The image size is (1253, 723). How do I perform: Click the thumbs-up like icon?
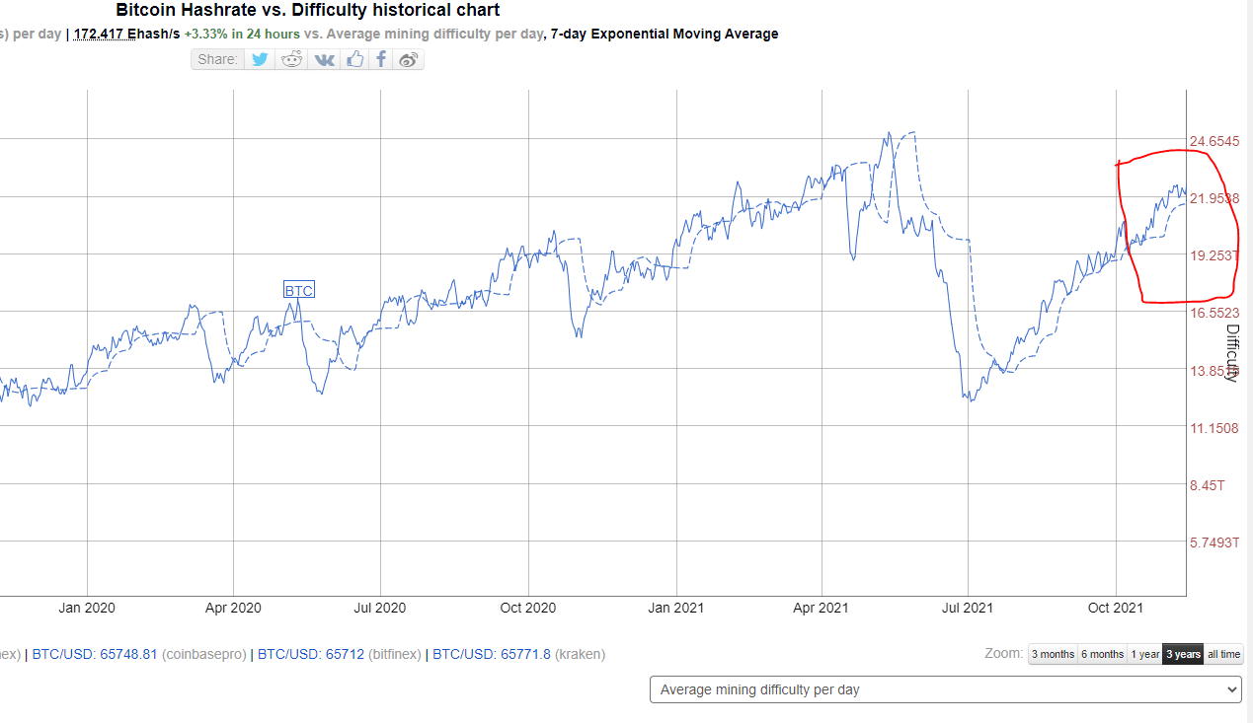tap(355, 59)
